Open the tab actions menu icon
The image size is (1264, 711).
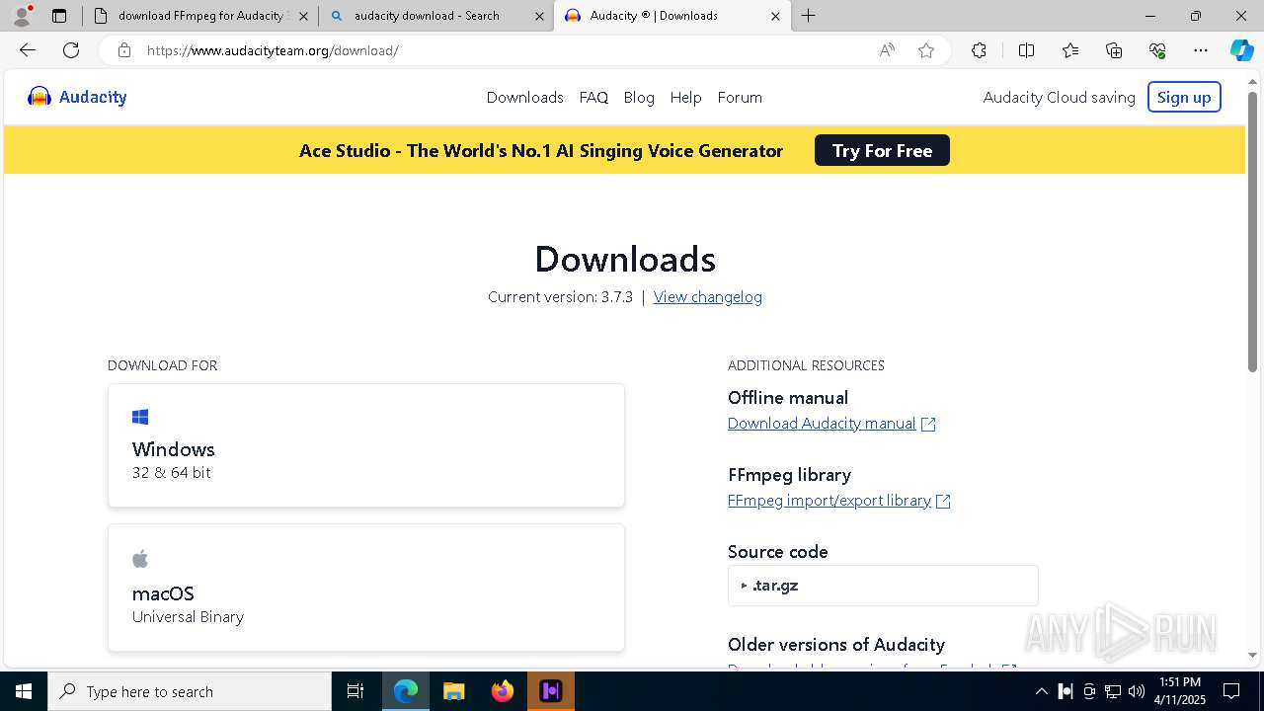coord(59,16)
